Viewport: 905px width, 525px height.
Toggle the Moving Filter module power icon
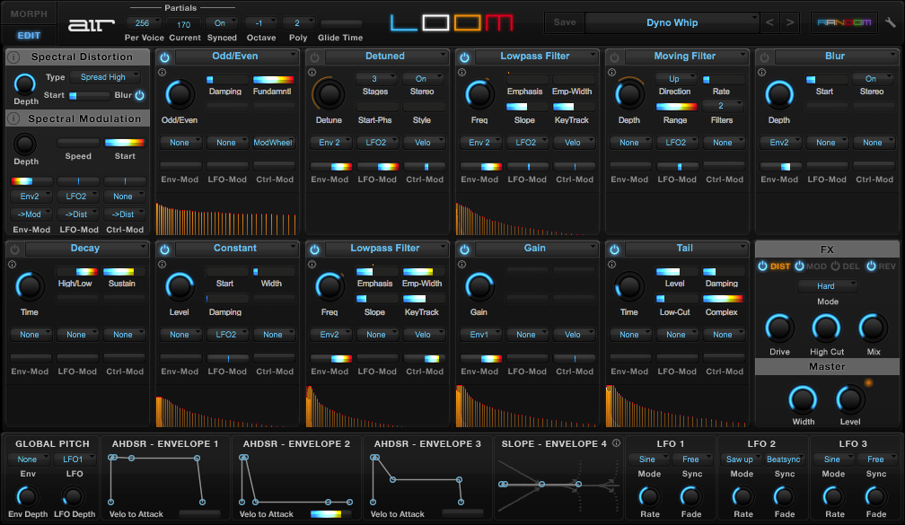pos(614,57)
